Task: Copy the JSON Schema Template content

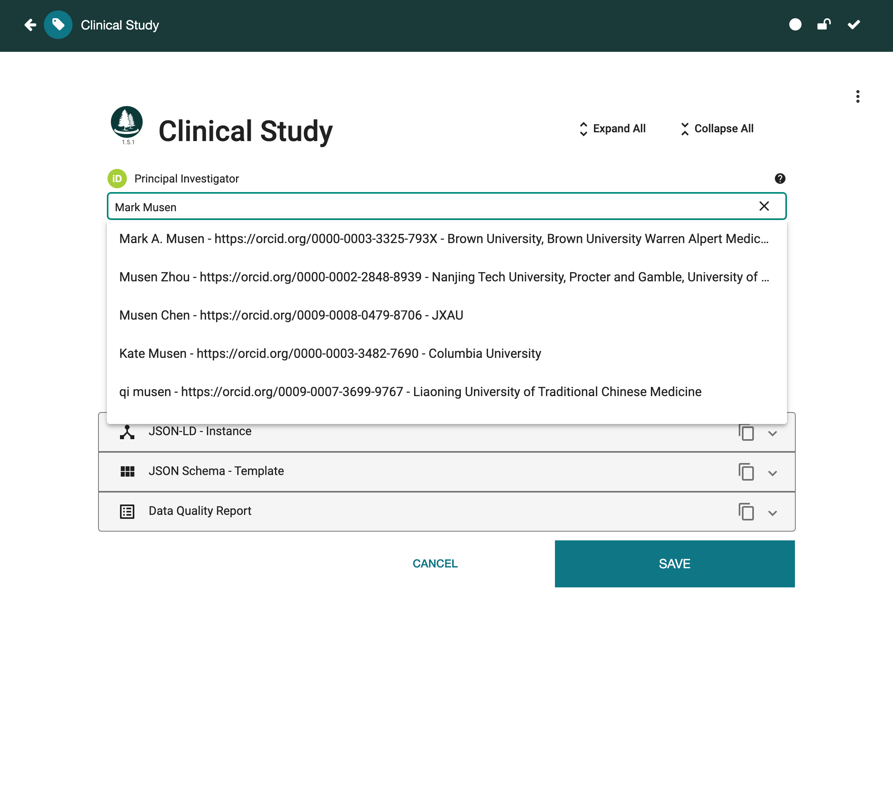Action: [746, 472]
